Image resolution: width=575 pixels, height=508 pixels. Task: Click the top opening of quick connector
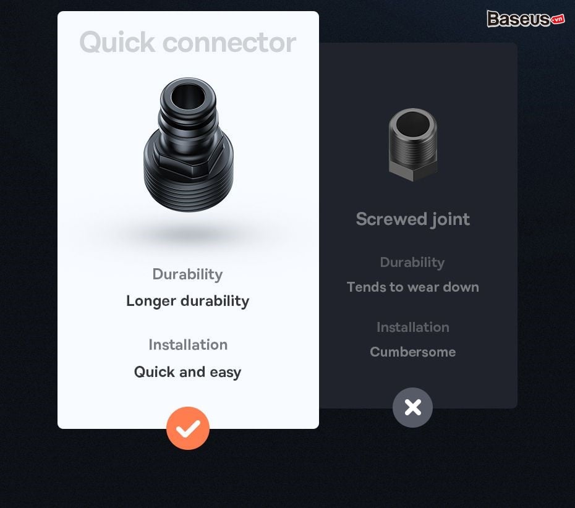pyautogui.click(x=188, y=97)
